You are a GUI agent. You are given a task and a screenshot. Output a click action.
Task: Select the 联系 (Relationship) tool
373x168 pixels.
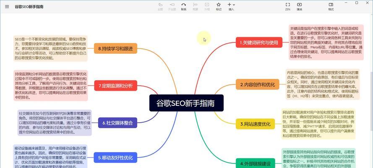(184, 6)
